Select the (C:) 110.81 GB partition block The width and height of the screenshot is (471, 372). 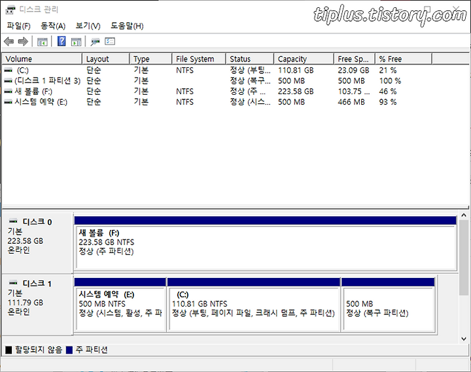[x=254, y=305]
